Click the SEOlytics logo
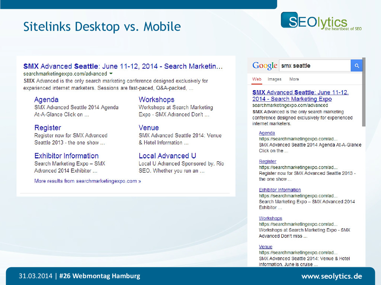This screenshot has width=381, height=285. click(321, 21)
